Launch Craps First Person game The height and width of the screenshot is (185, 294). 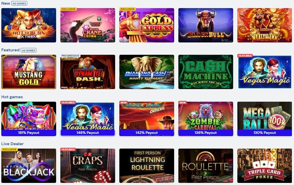coord(88,166)
